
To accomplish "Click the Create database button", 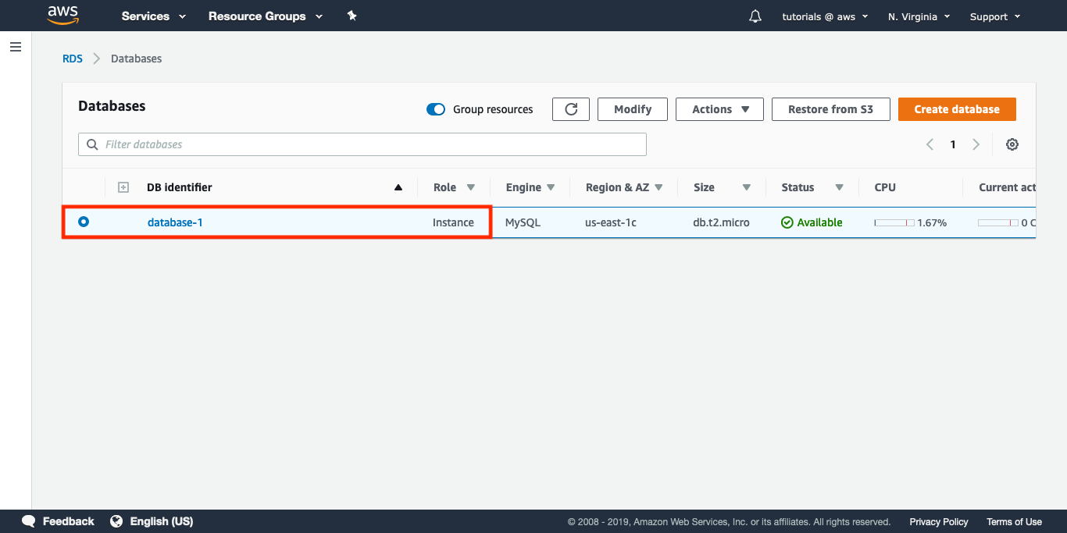I will (957, 109).
